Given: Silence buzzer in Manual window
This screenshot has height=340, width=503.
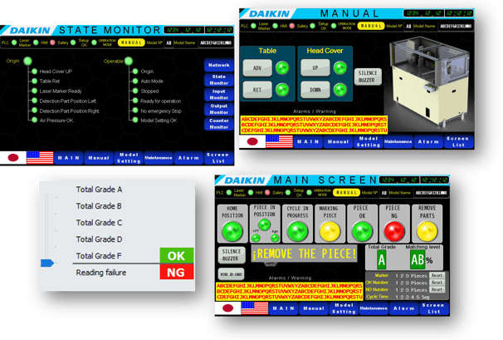Looking at the screenshot, I should (x=368, y=76).
